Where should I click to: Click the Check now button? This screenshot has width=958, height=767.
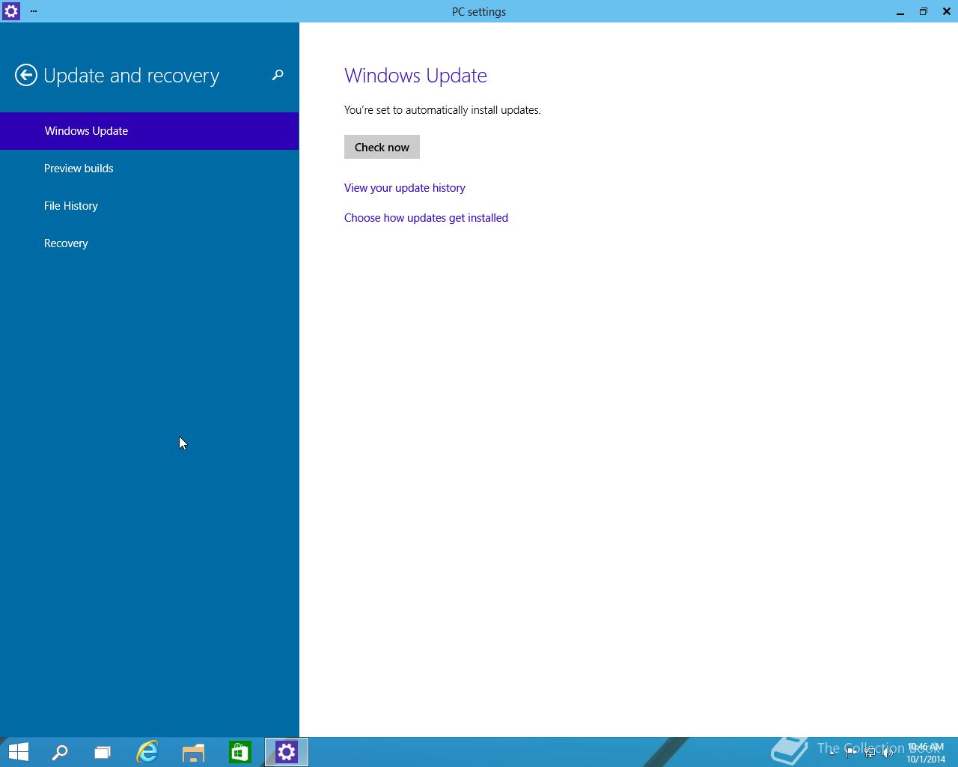(382, 147)
